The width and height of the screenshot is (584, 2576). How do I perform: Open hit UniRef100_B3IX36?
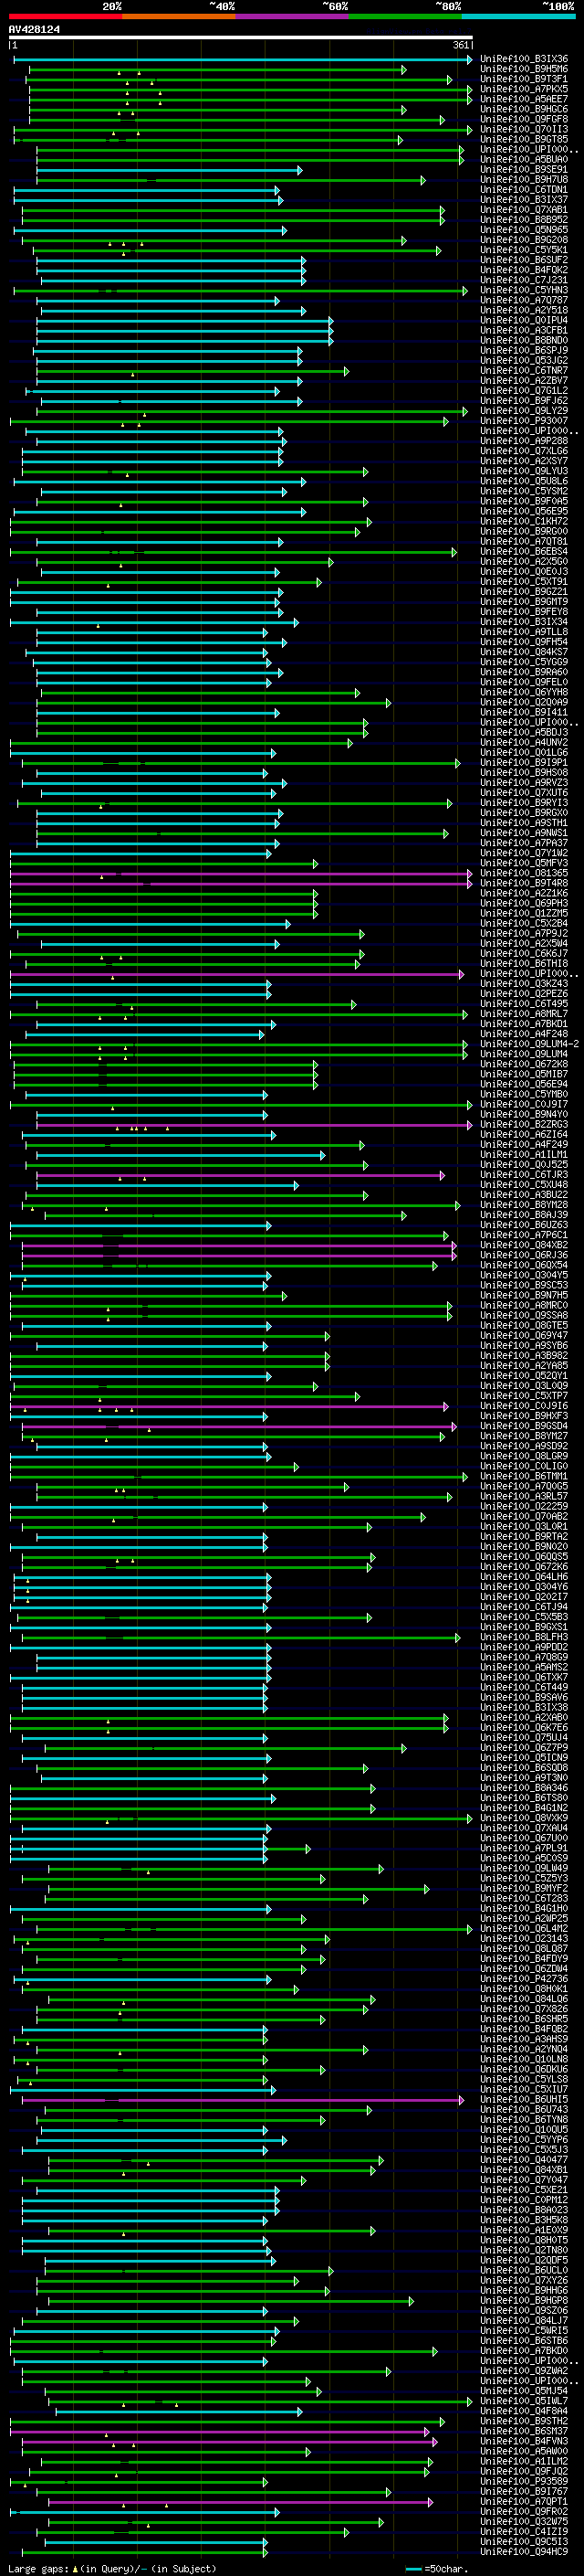point(524,60)
